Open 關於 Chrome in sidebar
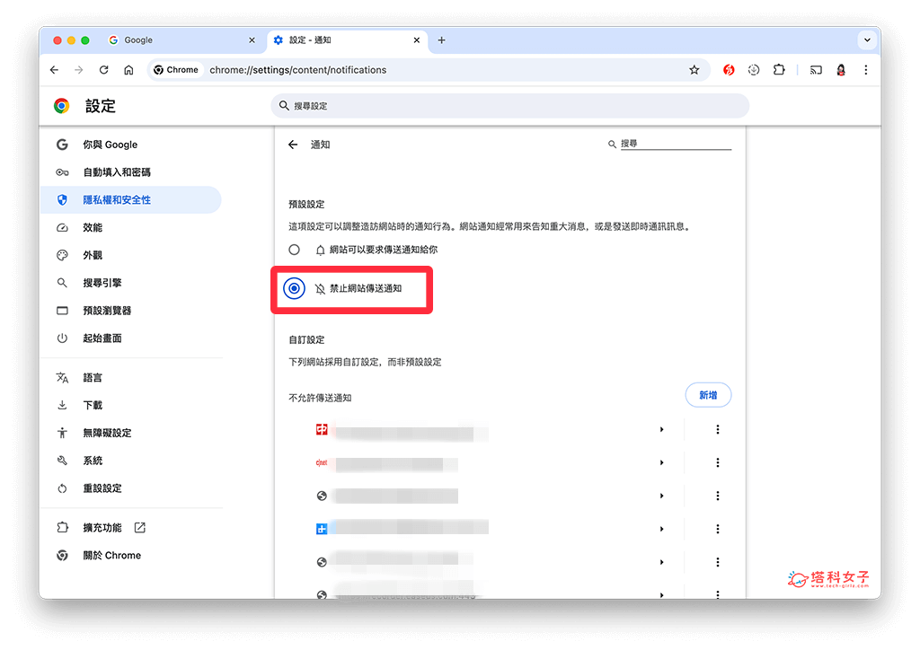 coord(131,555)
